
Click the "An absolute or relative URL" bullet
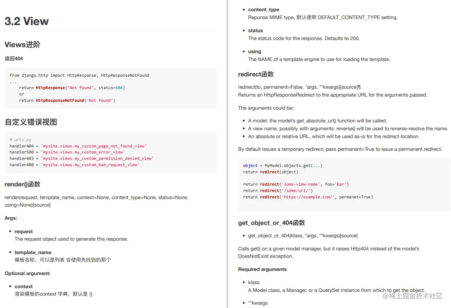click(x=334, y=136)
